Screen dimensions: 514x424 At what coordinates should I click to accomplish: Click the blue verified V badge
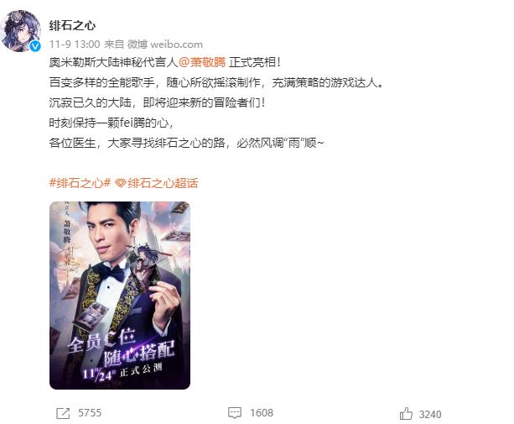35,46
